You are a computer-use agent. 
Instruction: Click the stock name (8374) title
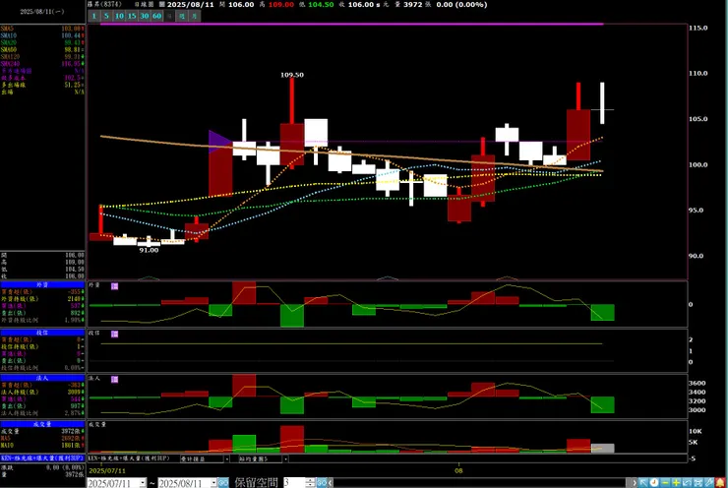point(104,4)
